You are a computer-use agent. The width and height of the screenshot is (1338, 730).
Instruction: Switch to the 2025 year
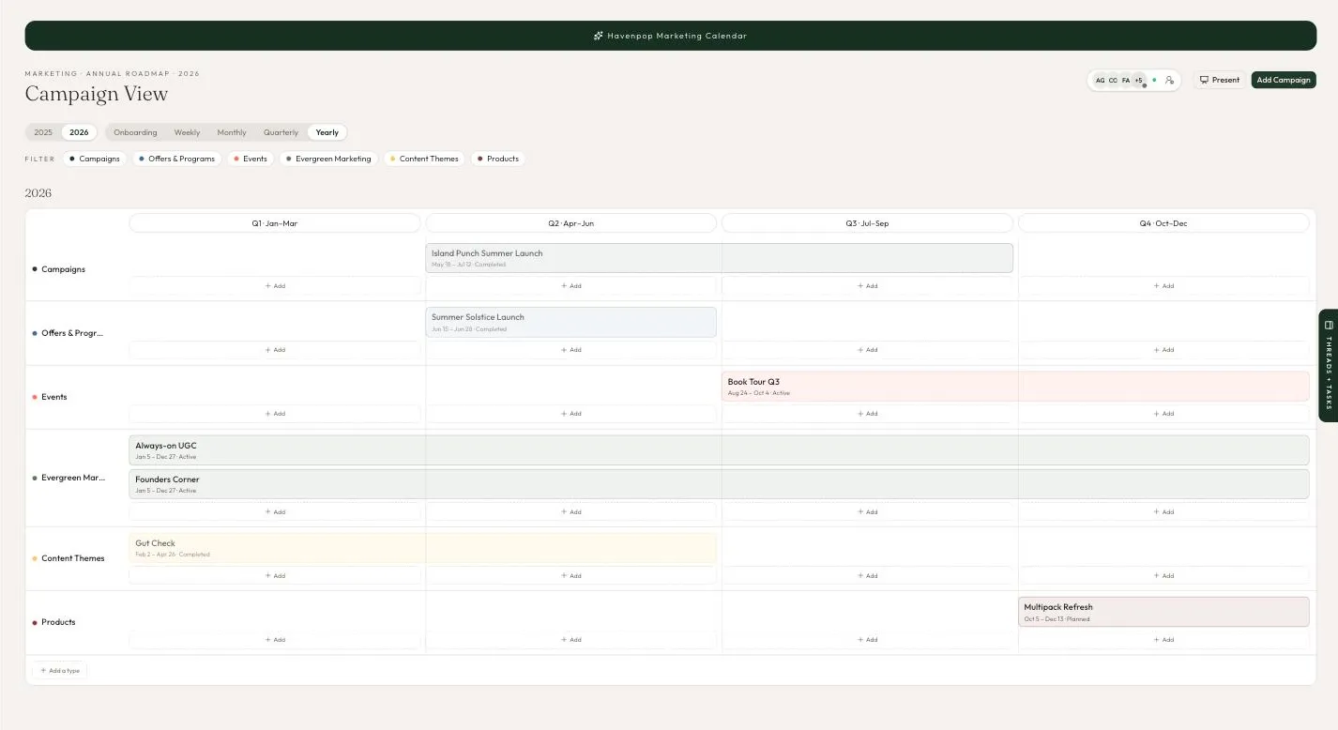43,132
